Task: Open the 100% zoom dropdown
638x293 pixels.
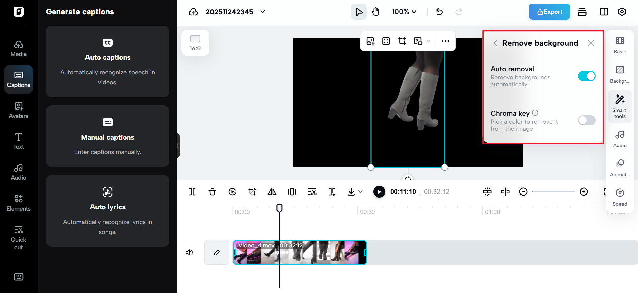Action: pos(404,12)
